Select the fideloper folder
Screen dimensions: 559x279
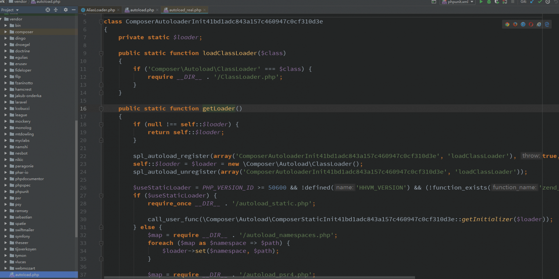23,70
